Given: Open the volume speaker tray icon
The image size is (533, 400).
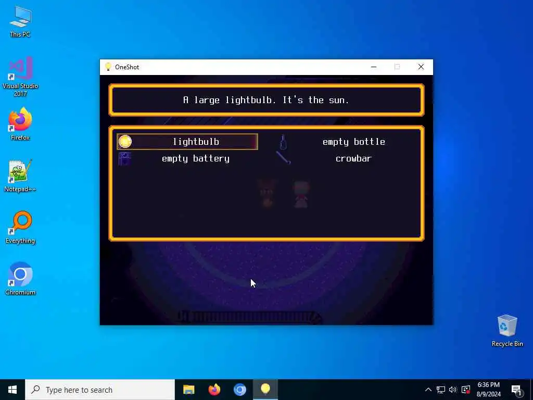Looking at the screenshot, I should 453,390.
